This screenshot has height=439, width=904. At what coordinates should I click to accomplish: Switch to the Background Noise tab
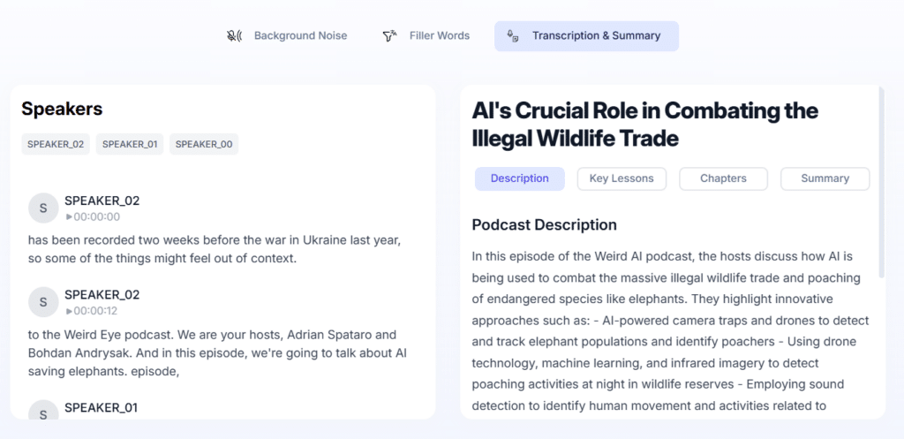click(x=287, y=35)
